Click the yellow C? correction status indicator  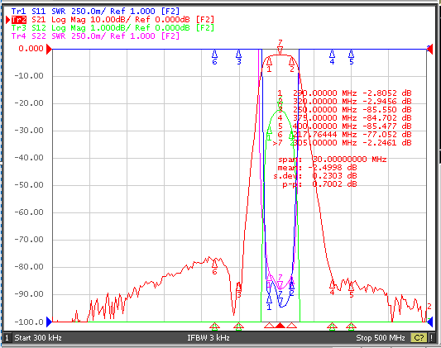coord(419,337)
